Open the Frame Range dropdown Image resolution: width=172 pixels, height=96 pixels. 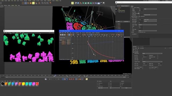[148, 25]
